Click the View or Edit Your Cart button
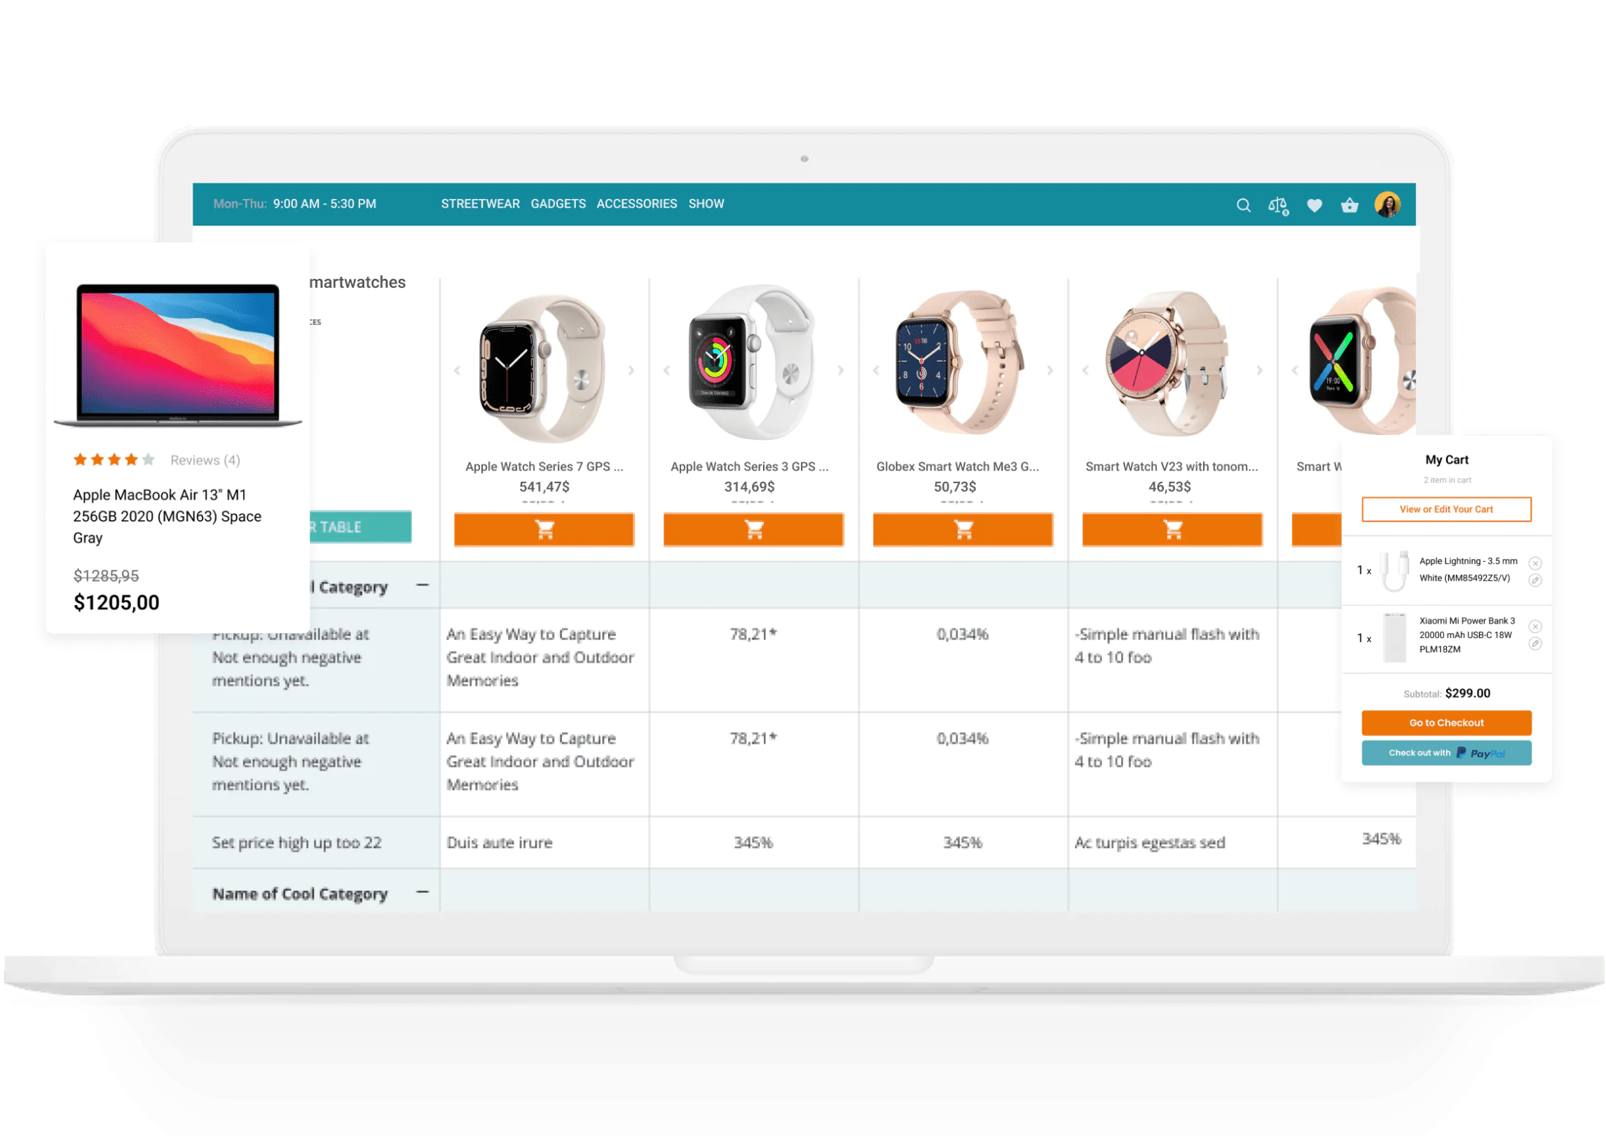 coord(1448,509)
